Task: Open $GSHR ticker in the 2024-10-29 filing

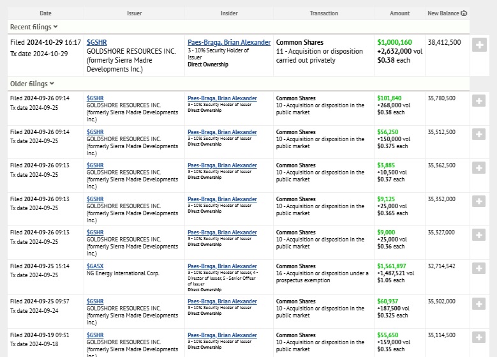Action: point(97,42)
